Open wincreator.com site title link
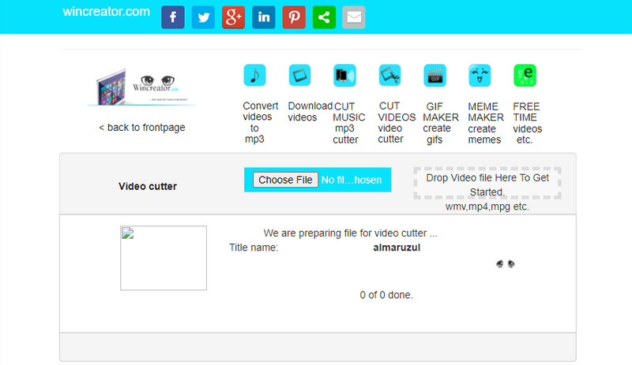632x365 pixels. [x=107, y=12]
